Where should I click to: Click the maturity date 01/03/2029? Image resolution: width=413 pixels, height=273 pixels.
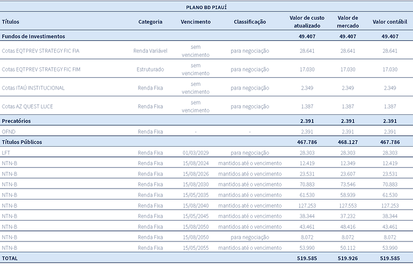[x=195, y=153]
